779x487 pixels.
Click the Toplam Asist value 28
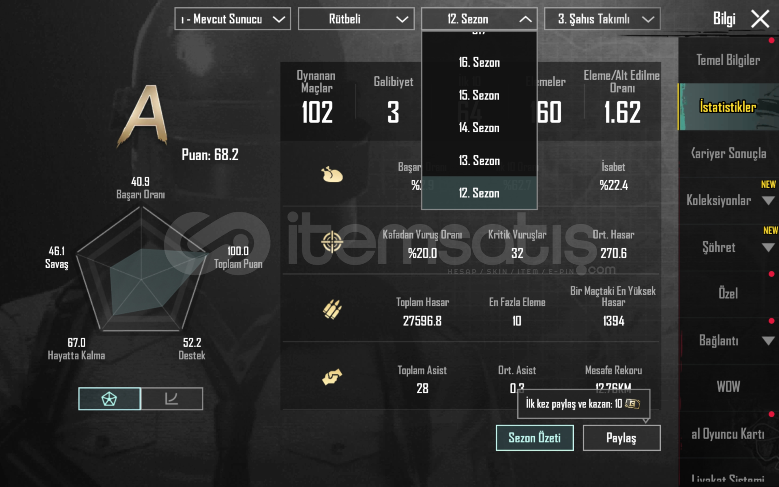(422, 389)
